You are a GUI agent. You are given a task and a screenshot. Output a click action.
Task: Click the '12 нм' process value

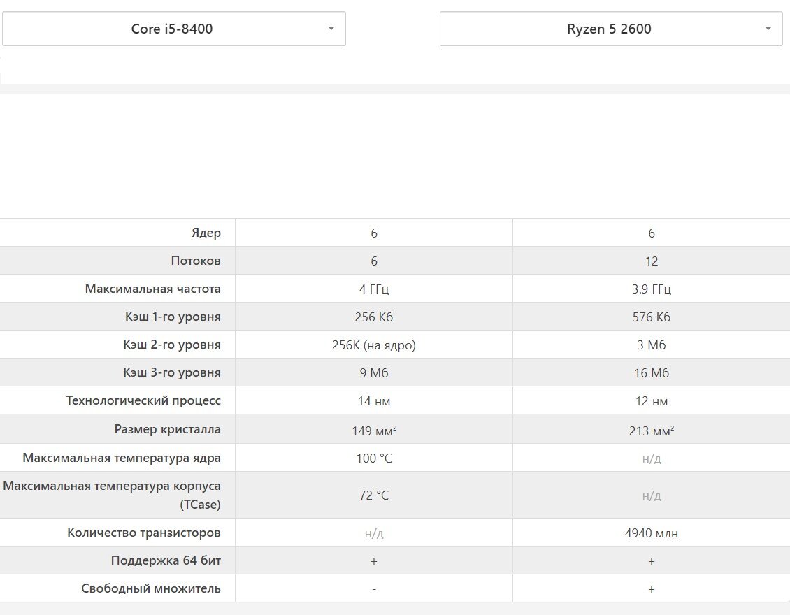pyautogui.click(x=652, y=401)
